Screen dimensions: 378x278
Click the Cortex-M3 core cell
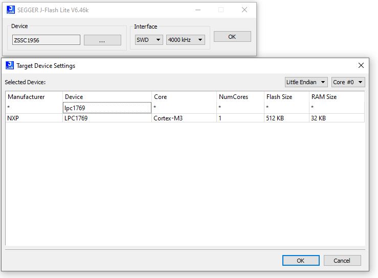pyautogui.click(x=184, y=118)
